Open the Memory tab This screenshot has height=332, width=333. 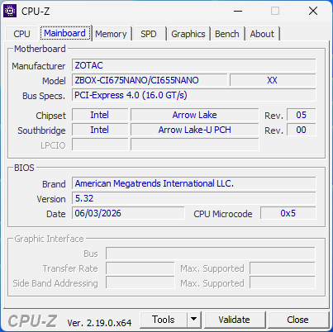[111, 34]
